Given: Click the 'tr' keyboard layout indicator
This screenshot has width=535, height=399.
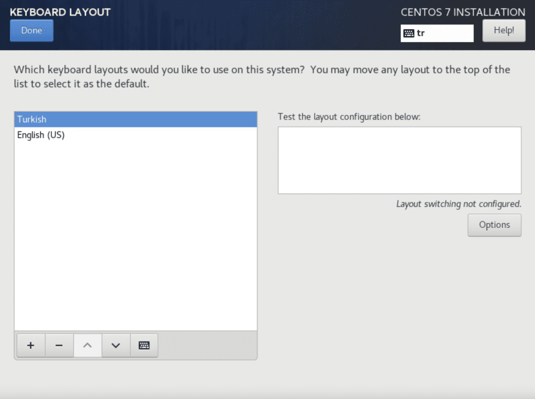Looking at the screenshot, I should pos(437,33).
